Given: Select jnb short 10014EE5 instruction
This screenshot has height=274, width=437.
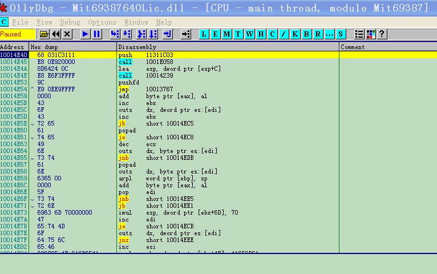Looking at the screenshot, I should pos(156,199).
